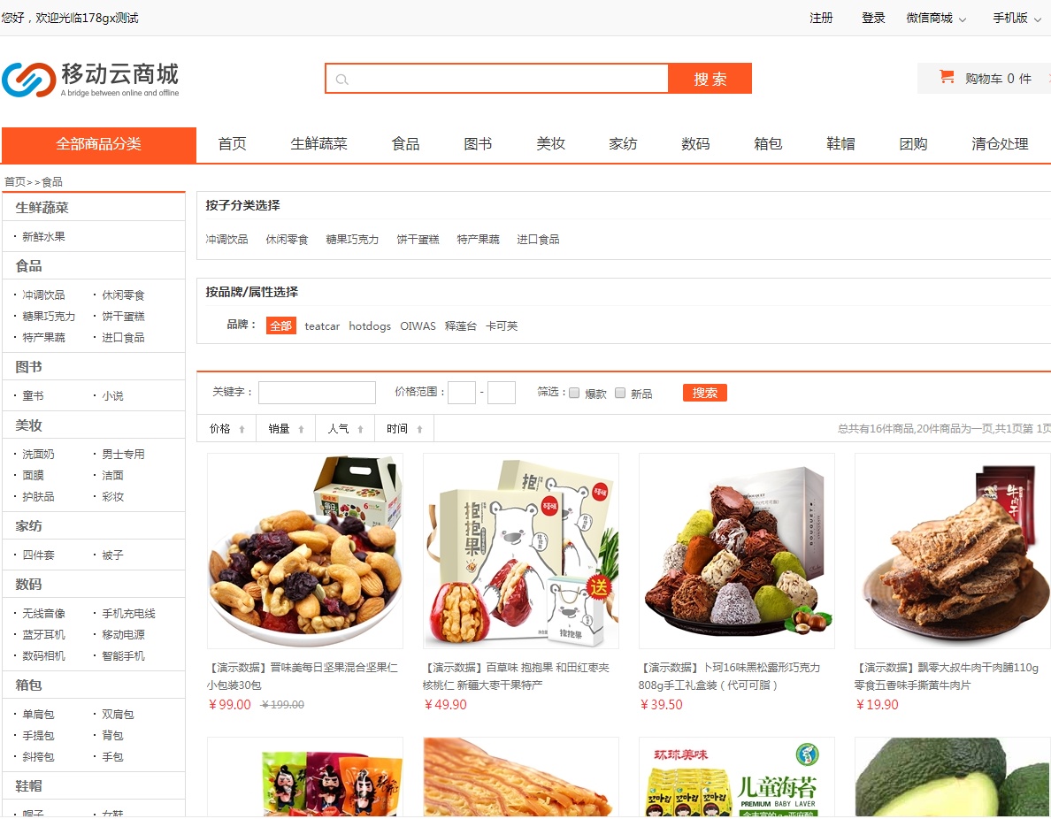Open 家纺 nav tab
The width and height of the screenshot is (1051, 819).
[x=623, y=144]
